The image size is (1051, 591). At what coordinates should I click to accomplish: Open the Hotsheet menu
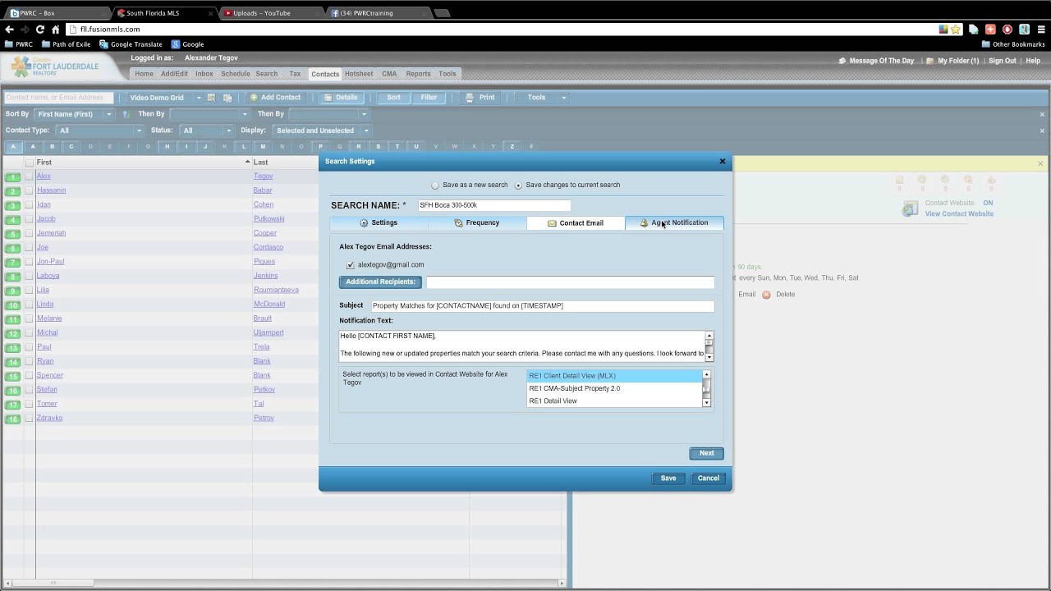359,74
